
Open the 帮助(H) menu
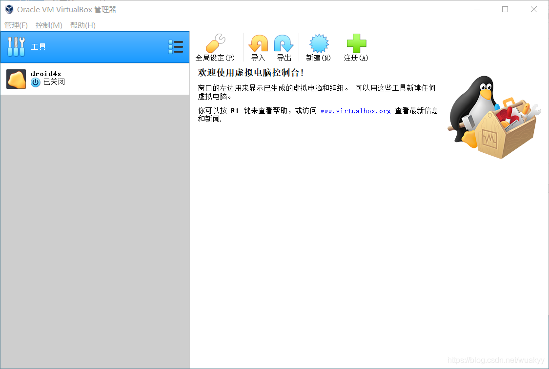[82, 25]
